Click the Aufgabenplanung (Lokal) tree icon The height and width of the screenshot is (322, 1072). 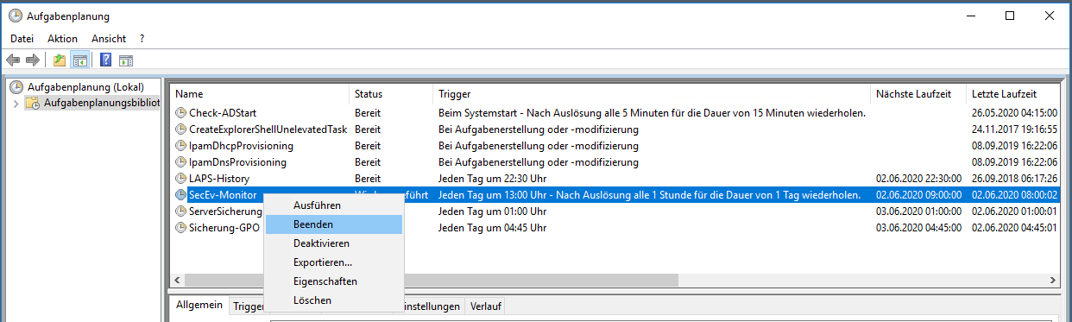[16, 87]
